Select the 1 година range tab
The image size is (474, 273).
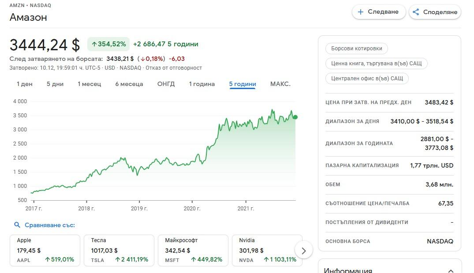[x=202, y=84]
